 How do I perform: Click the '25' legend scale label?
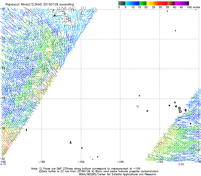tap(153, 7)
